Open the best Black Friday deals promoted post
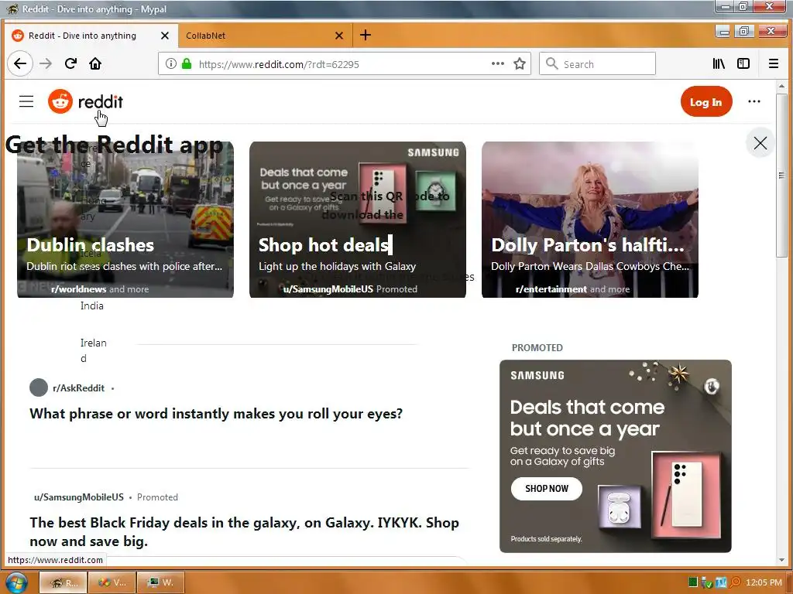Viewport: 793px width, 594px height. [x=244, y=532]
